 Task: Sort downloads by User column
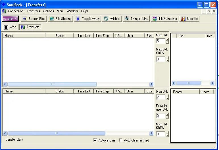(x=135, y=36)
